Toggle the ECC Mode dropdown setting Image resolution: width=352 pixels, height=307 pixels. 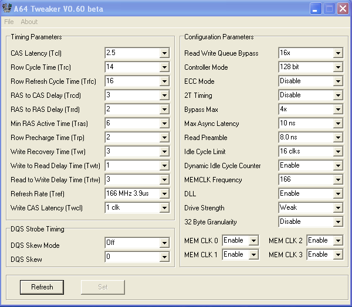(x=337, y=81)
